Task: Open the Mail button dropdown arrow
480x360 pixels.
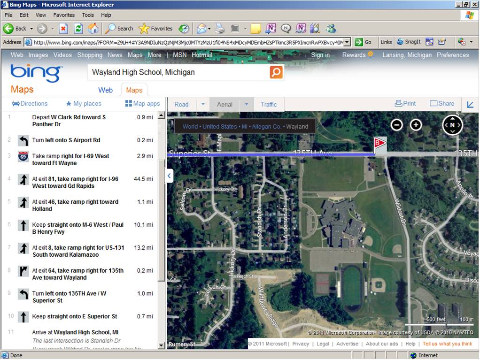Action: [x=209, y=29]
